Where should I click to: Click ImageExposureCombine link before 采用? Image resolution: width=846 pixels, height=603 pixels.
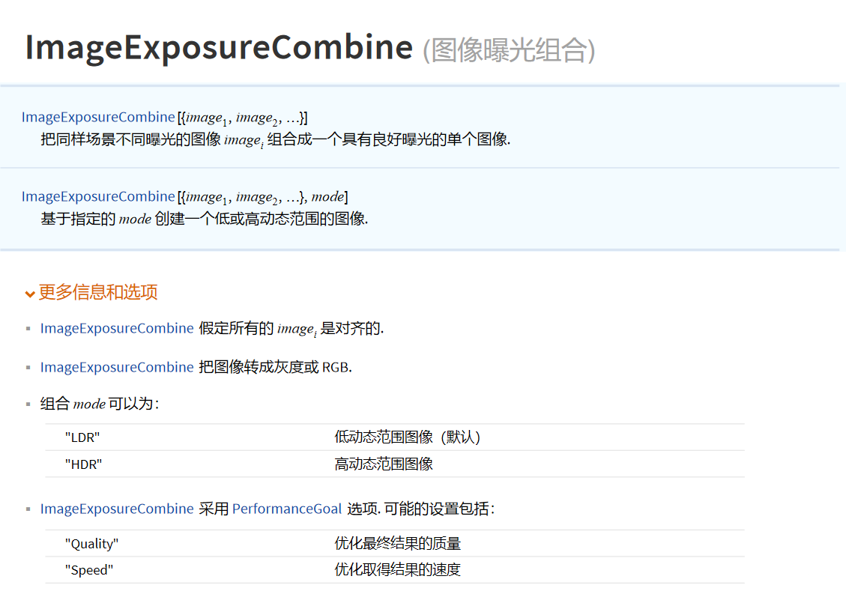[117, 509]
